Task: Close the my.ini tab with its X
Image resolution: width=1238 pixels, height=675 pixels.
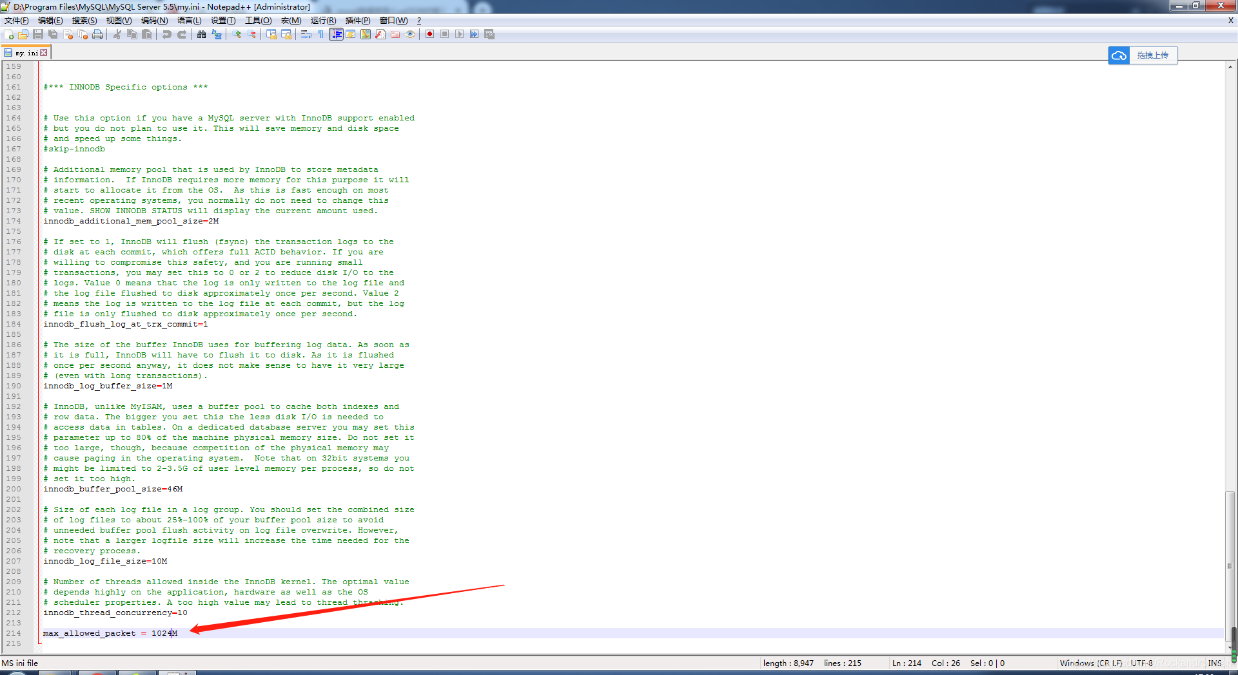Action: tap(44, 53)
